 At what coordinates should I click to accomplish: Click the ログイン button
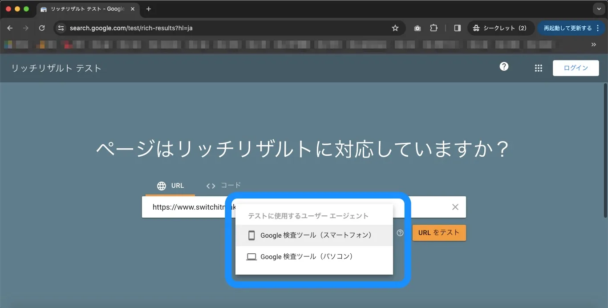pos(576,68)
